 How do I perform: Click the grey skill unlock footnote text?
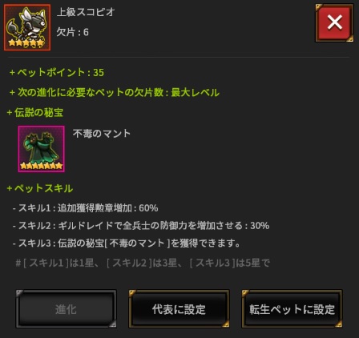coord(143,263)
